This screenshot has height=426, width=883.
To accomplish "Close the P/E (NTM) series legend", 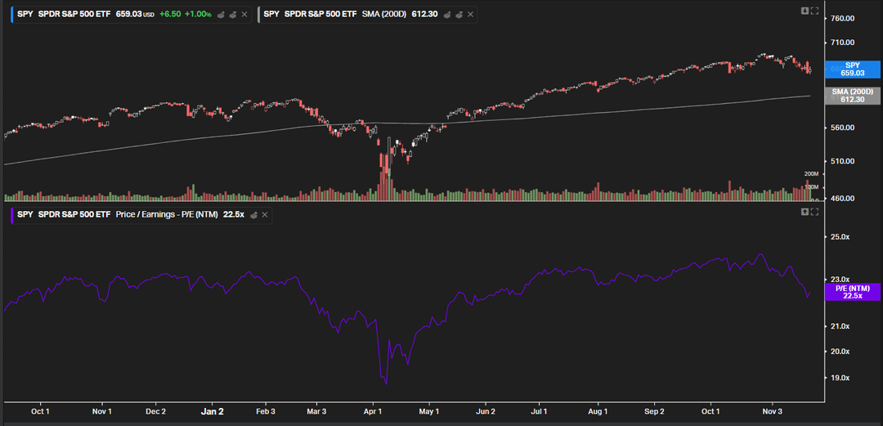I will [266, 214].
